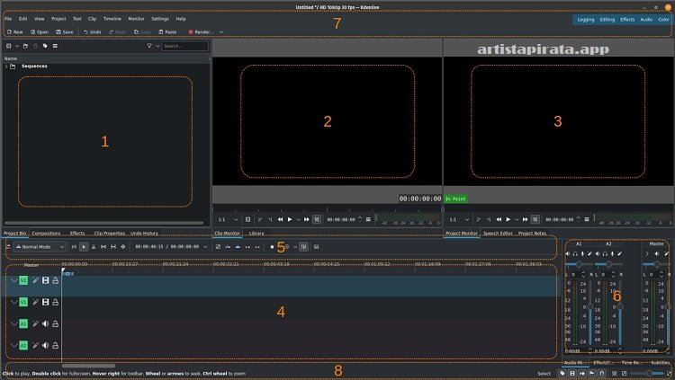This screenshot has height=380, width=675.
Task: Switch to the Library tab
Action: 256,233
